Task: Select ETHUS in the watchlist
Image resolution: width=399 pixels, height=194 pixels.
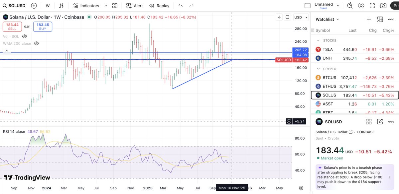Action: pyautogui.click(x=354, y=87)
